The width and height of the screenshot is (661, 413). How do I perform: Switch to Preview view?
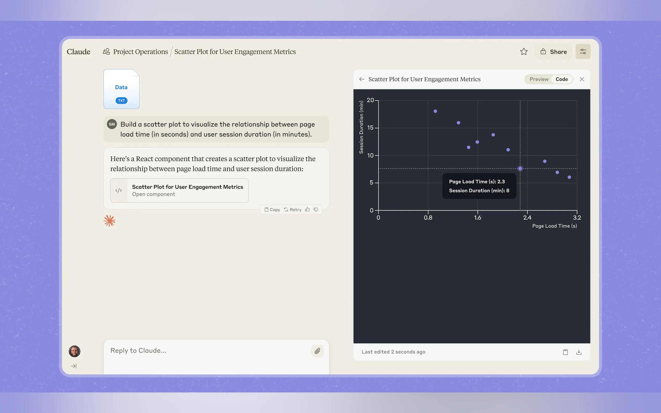coord(539,79)
